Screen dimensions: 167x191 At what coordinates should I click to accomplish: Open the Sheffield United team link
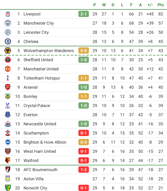38,60
